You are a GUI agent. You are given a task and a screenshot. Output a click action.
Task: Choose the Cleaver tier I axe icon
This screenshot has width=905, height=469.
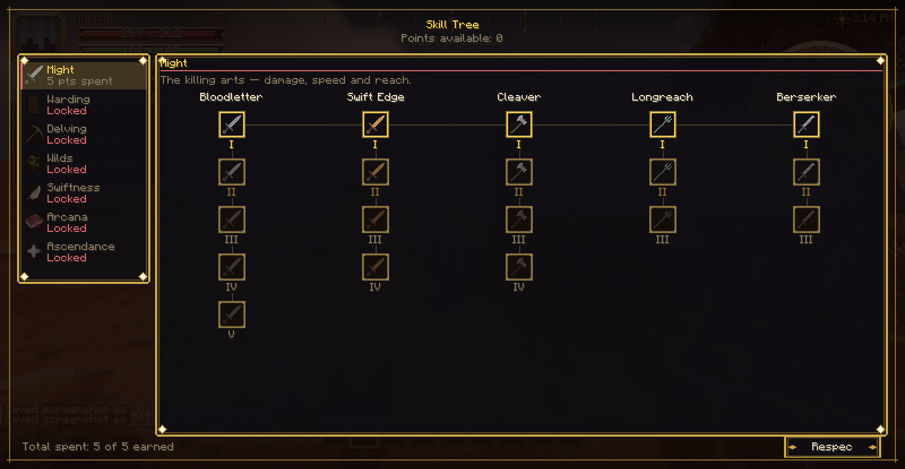click(519, 124)
